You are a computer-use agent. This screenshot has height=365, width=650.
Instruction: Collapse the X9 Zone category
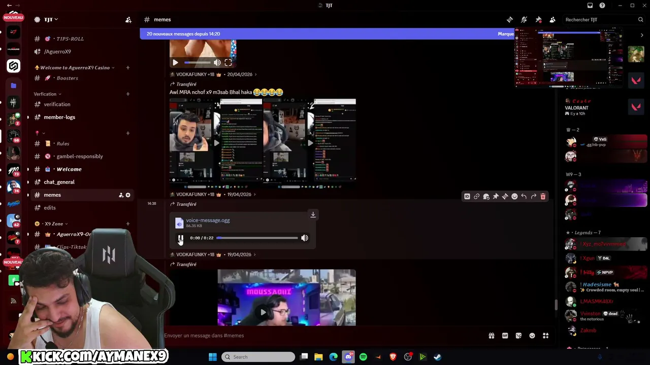click(x=51, y=224)
